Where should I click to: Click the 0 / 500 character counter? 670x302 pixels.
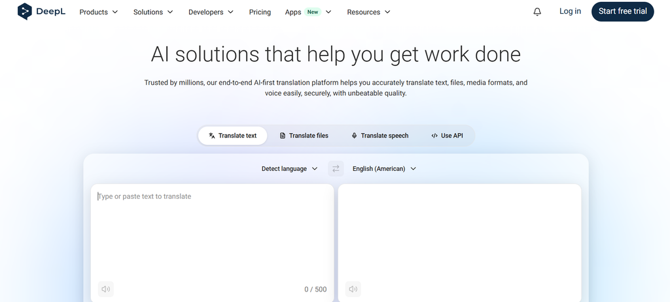pyautogui.click(x=315, y=289)
